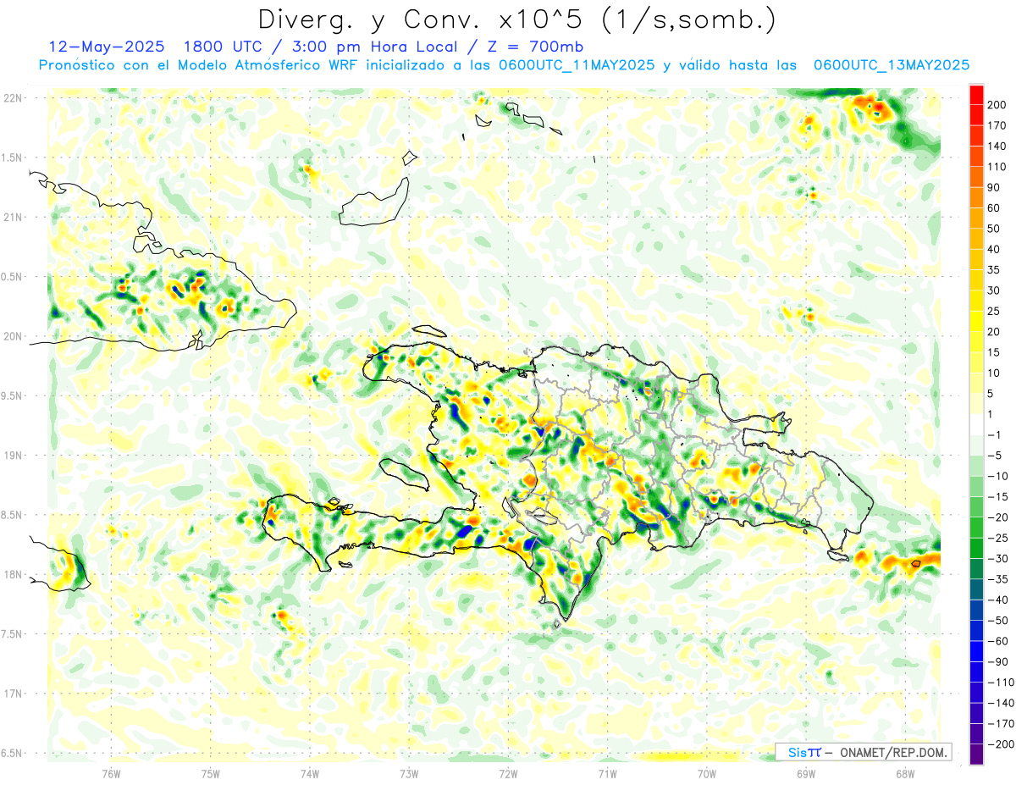This screenshot has width=1016, height=785.
Task: Pick the blue swatch between -60 and -50
Action: tap(977, 632)
